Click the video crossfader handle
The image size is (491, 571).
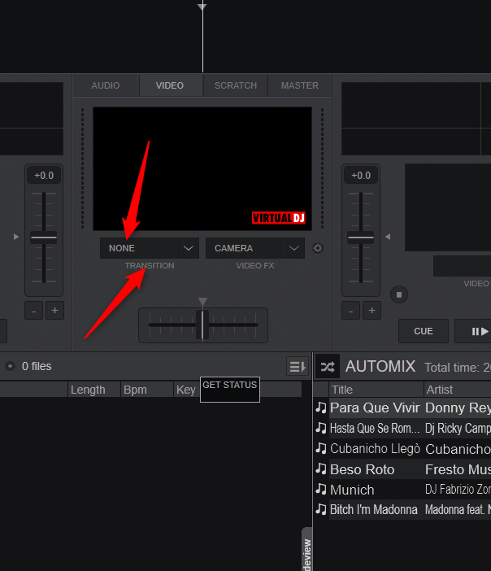click(202, 325)
